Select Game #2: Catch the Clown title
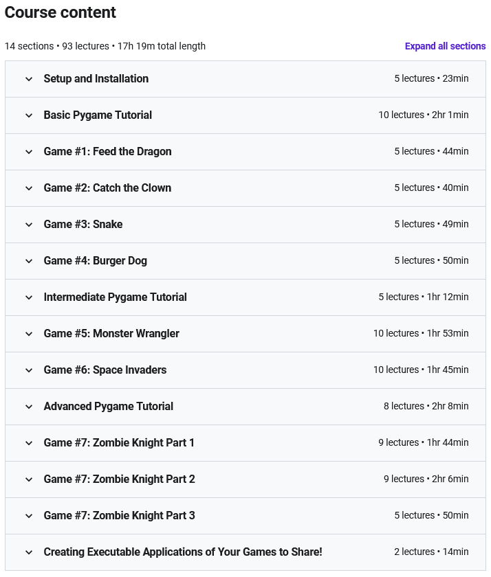This screenshot has height=577, width=491. tap(107, 188)
